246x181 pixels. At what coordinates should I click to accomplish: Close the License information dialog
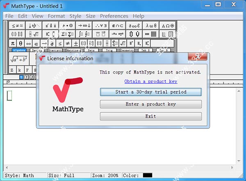(198, 56)
